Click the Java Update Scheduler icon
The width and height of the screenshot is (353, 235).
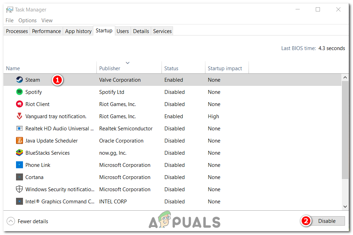coord(19,140)
